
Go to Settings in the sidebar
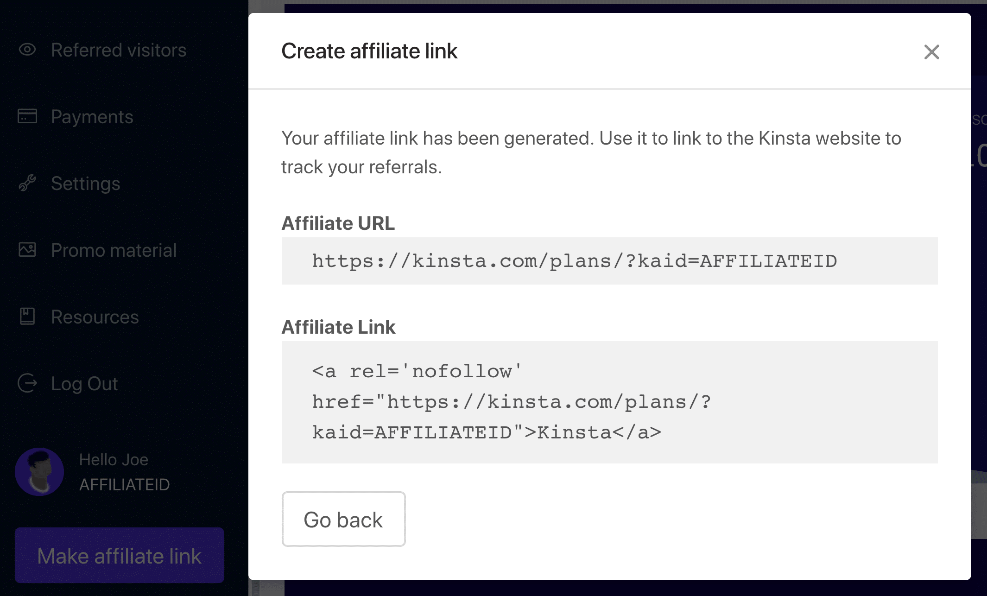86,184
